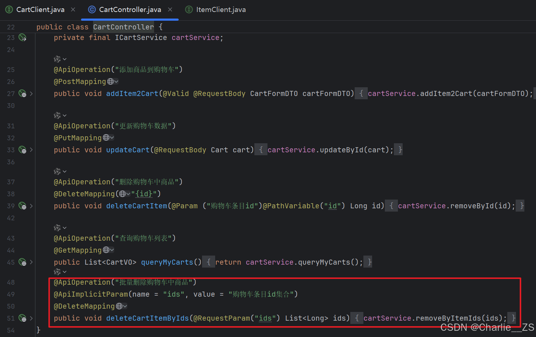536x337 pixels.
Task: Click the updateCart method name
Action: [x=128, y=150]
